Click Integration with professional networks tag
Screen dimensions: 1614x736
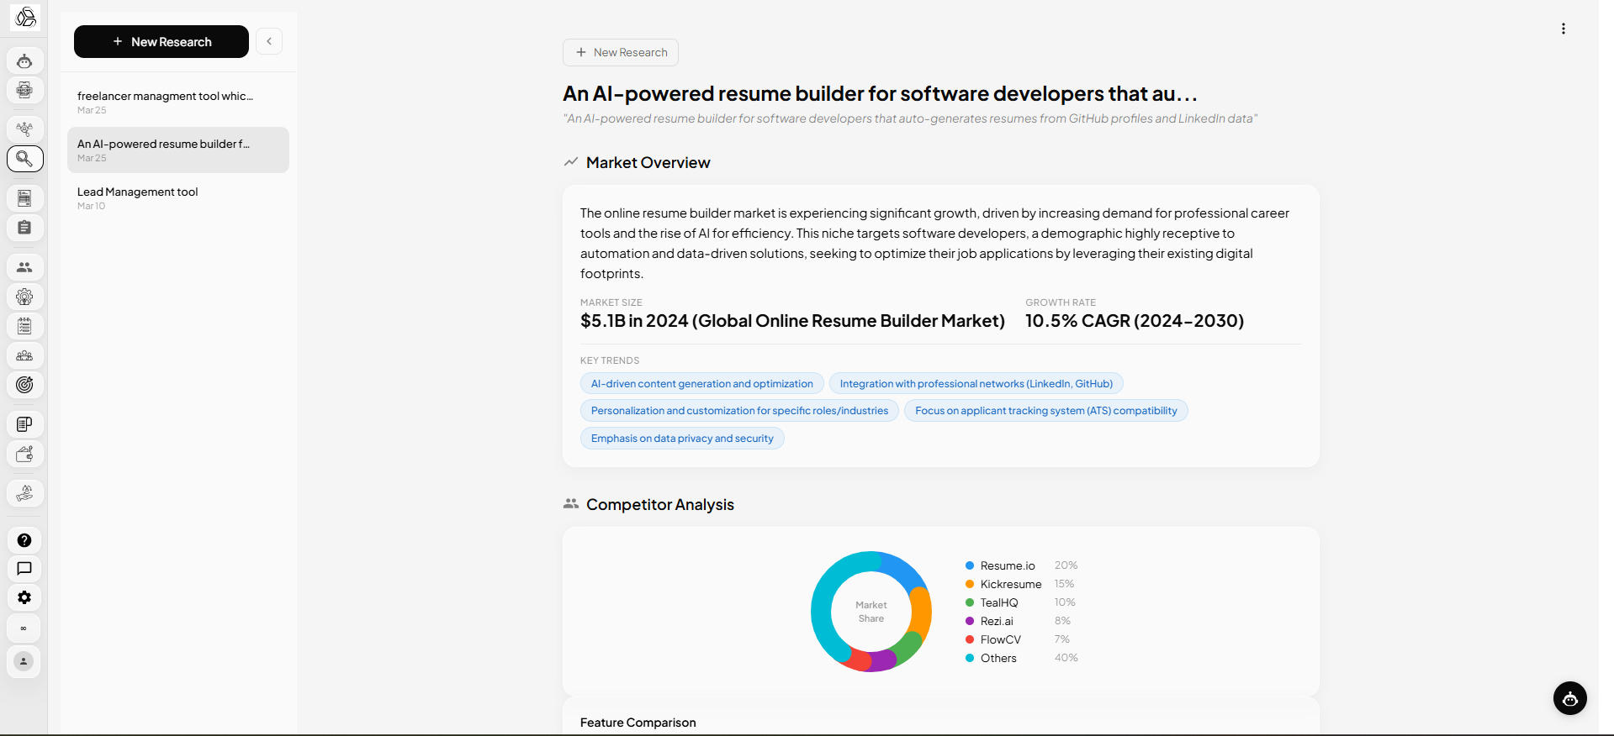tap(976, 384)
